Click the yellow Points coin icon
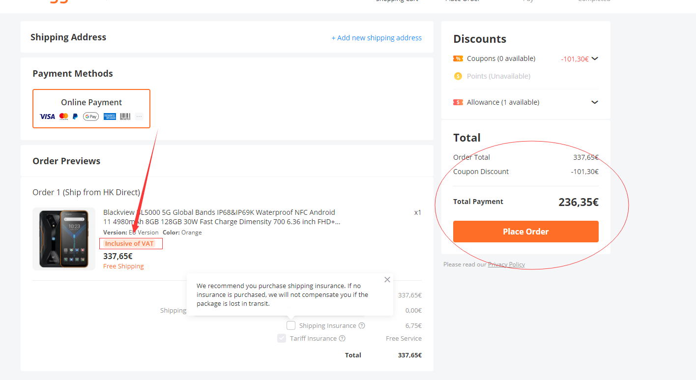Viewport: 696px width, 380px height. point(458,76)
